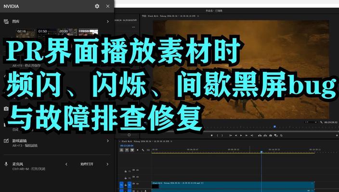Step back one frame
The height and width of the screenshot is (192, 339).
click(236, 135)
